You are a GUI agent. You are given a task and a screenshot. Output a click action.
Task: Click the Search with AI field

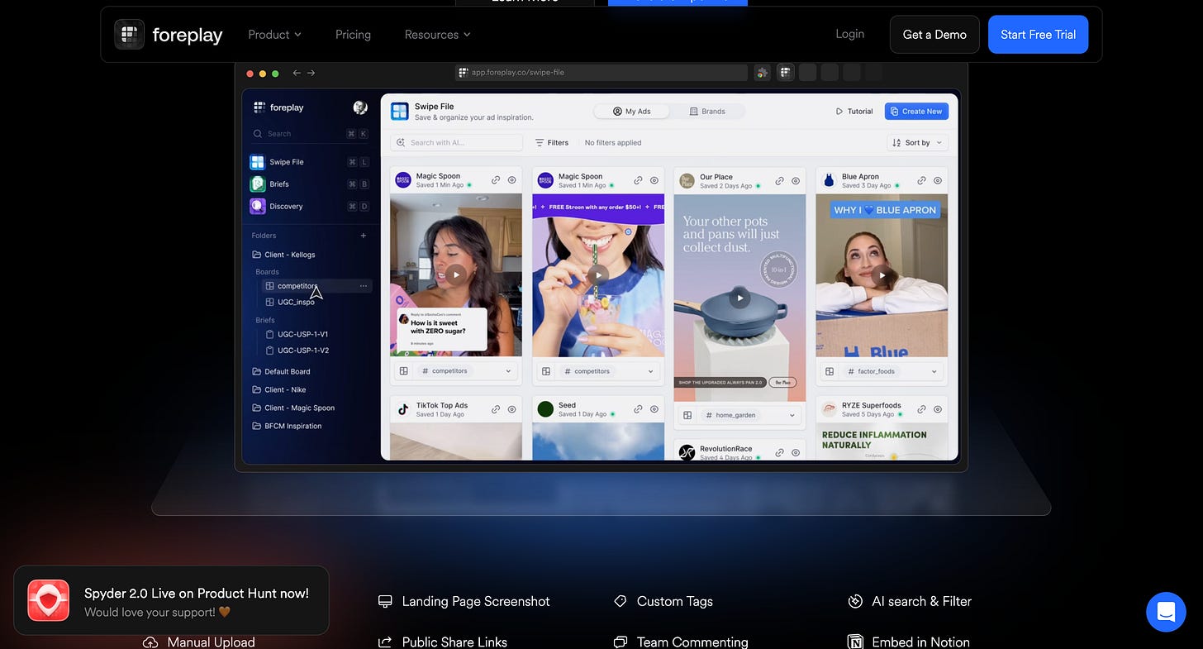[x=456, y=142]
